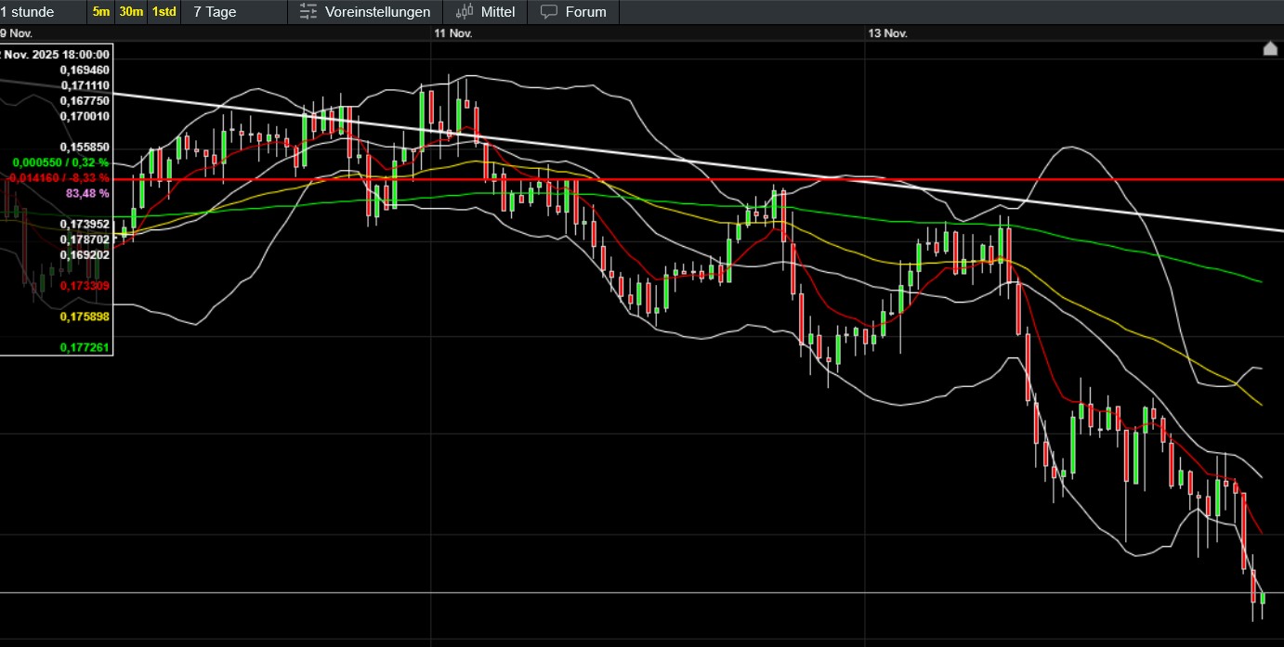Click the '13 Nov.' date marker

[887, 33]
